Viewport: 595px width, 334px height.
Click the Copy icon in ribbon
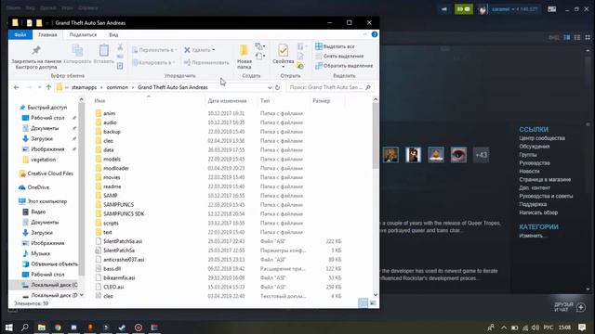click(77, 54)
